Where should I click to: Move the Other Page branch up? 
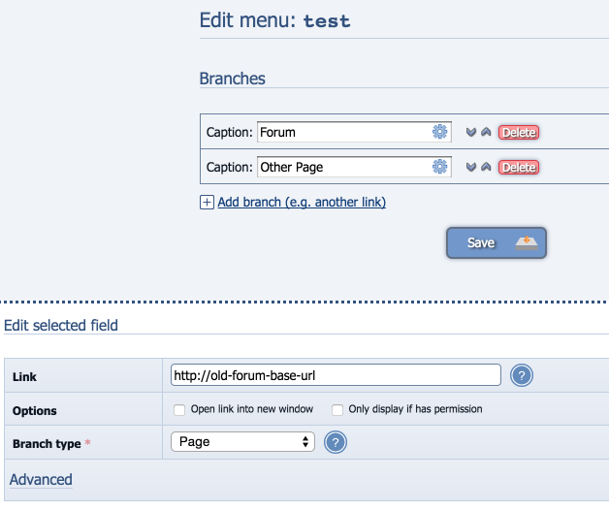[x=486, y=167]
